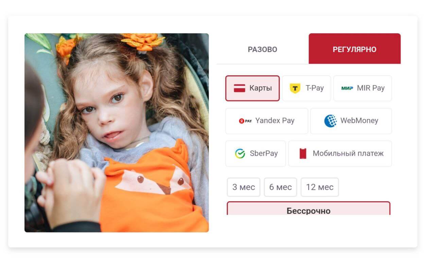435x260 pixels.
Task: Select the SberPay payment button
Action: (256, 153)
